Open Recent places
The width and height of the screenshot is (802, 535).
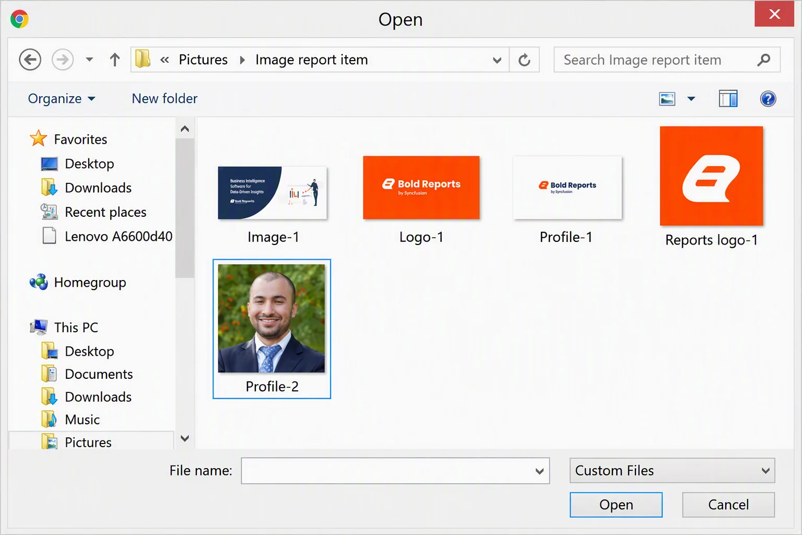point(94,212)
